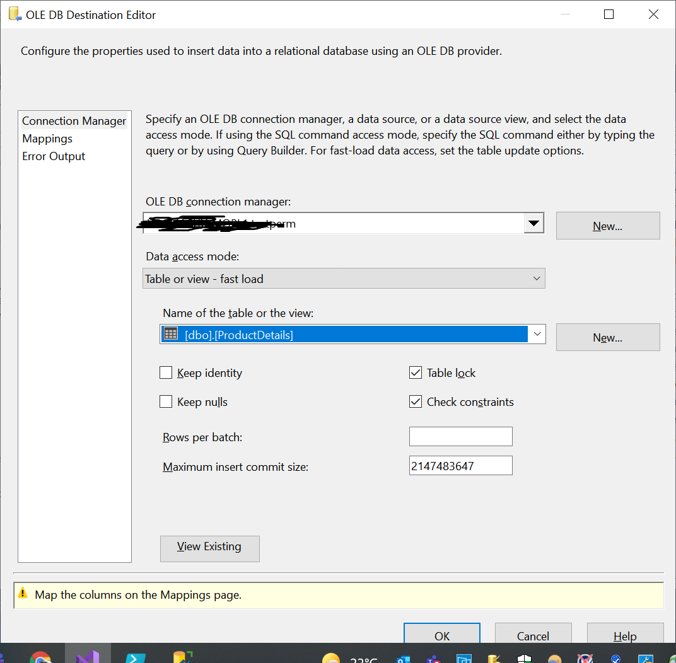
Task: Click the View Existing button
Action: click(x=209, y=548)
